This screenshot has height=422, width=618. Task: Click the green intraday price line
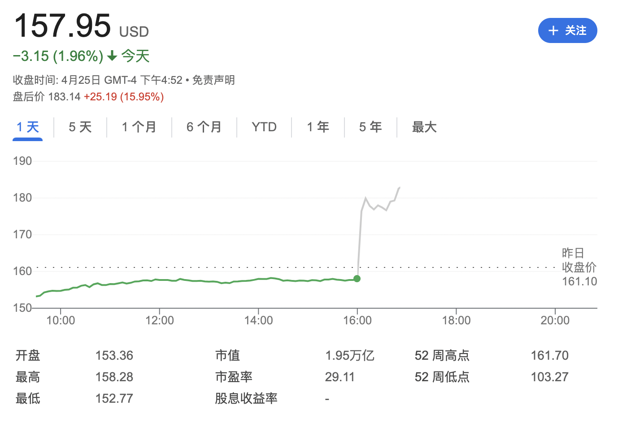pos(202,281)
